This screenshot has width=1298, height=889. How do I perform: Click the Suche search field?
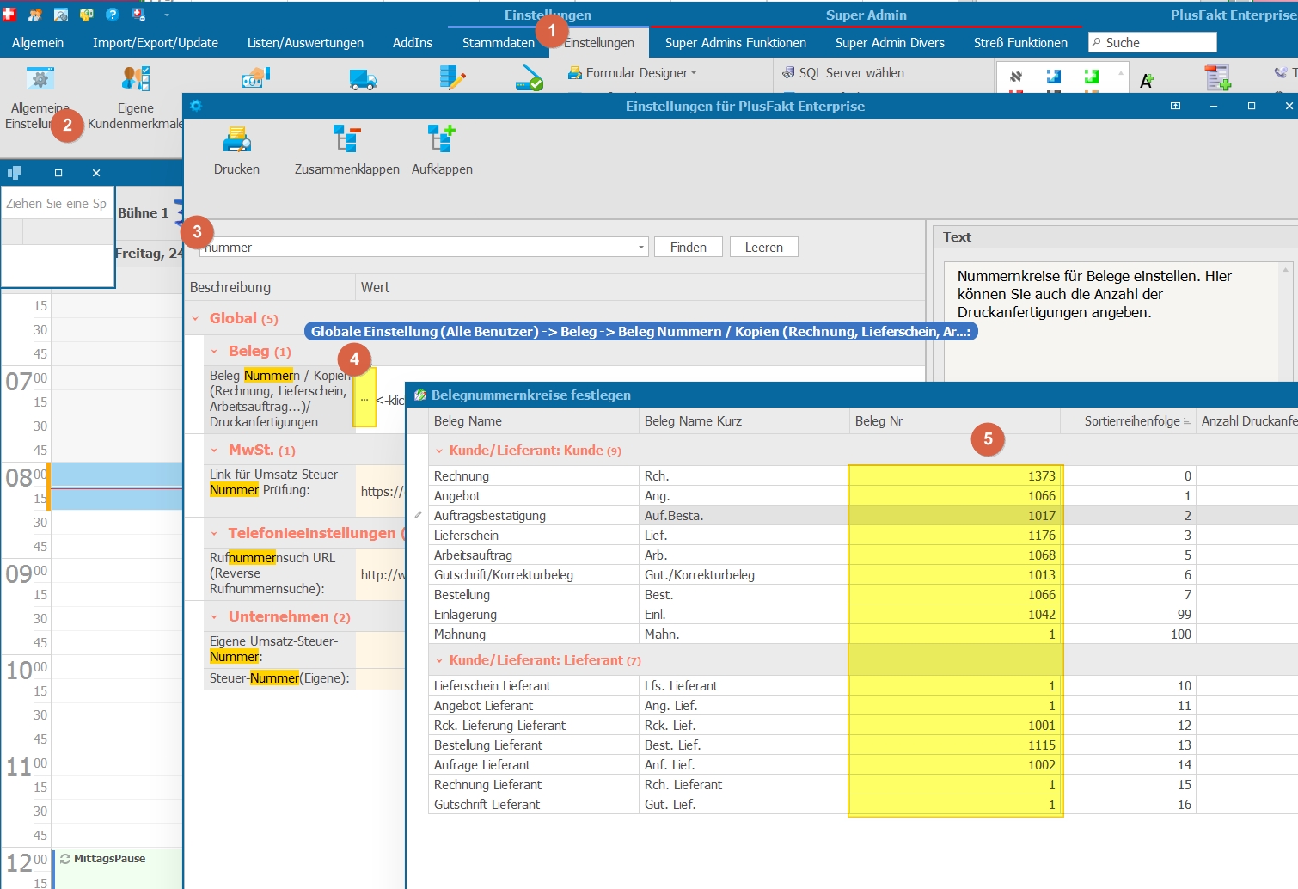[1153, 42]
